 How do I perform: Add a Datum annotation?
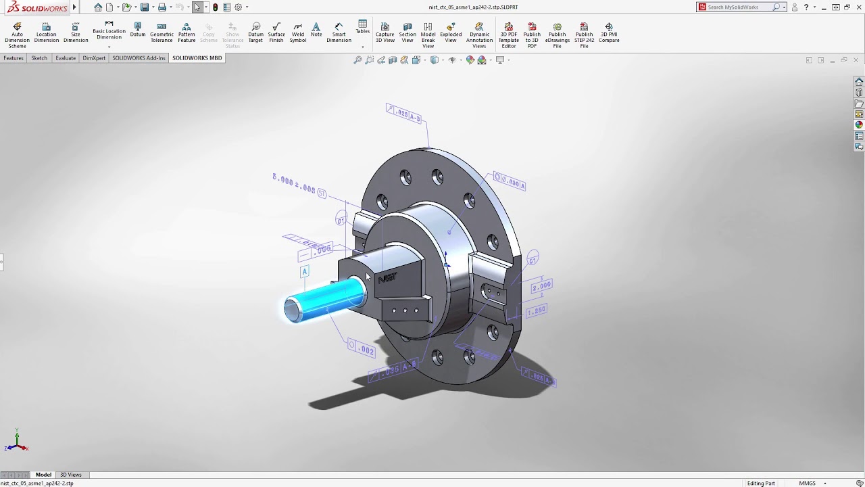[x=138, y=30]
